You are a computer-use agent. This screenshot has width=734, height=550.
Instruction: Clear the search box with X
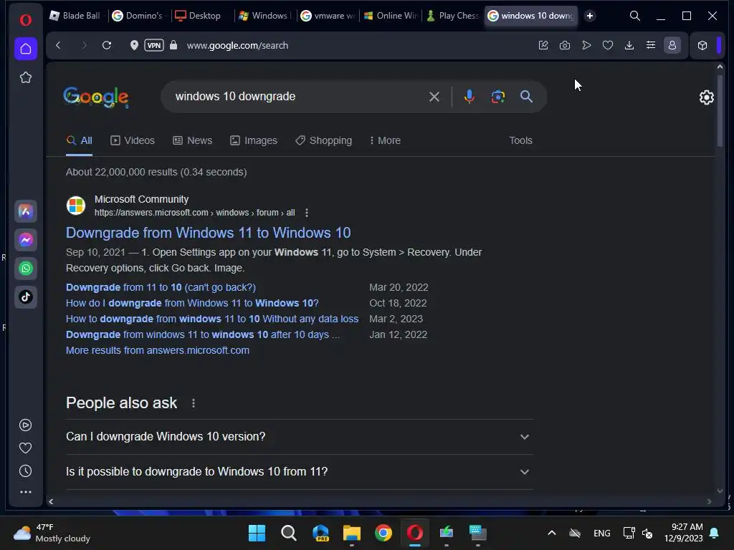(x=434, y=97)
